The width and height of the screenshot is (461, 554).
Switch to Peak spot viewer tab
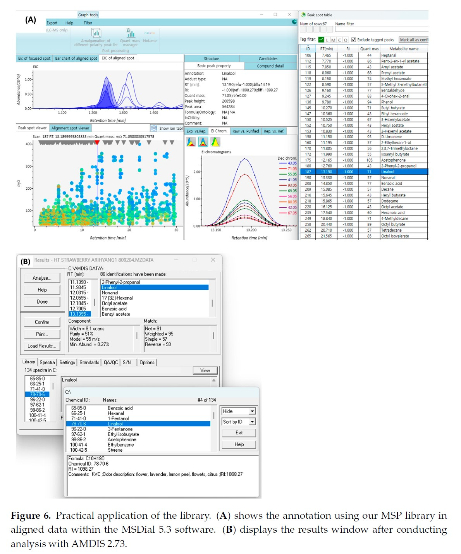tap(32, 128)
